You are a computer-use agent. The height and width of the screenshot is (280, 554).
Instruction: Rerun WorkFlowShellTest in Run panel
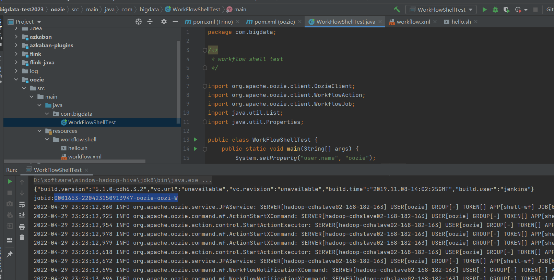(x=10, y=181)
